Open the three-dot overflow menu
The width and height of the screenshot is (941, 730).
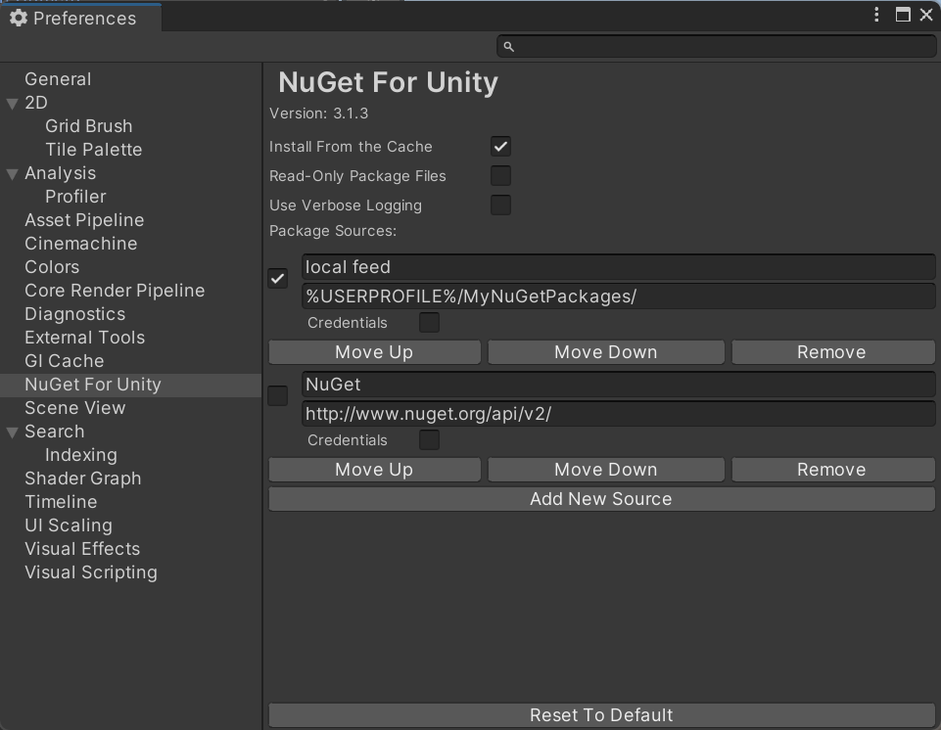[x=876, y=14]
